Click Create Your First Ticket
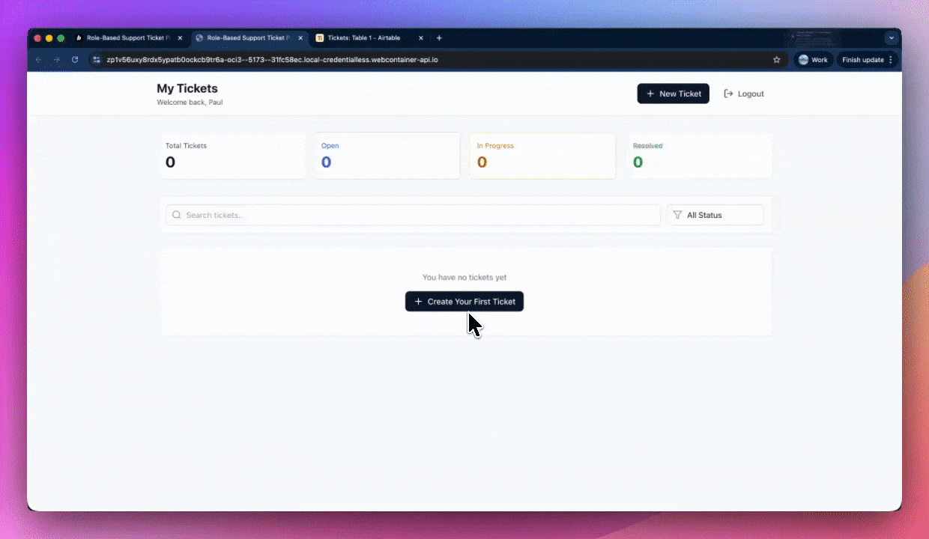 (464, 301)
